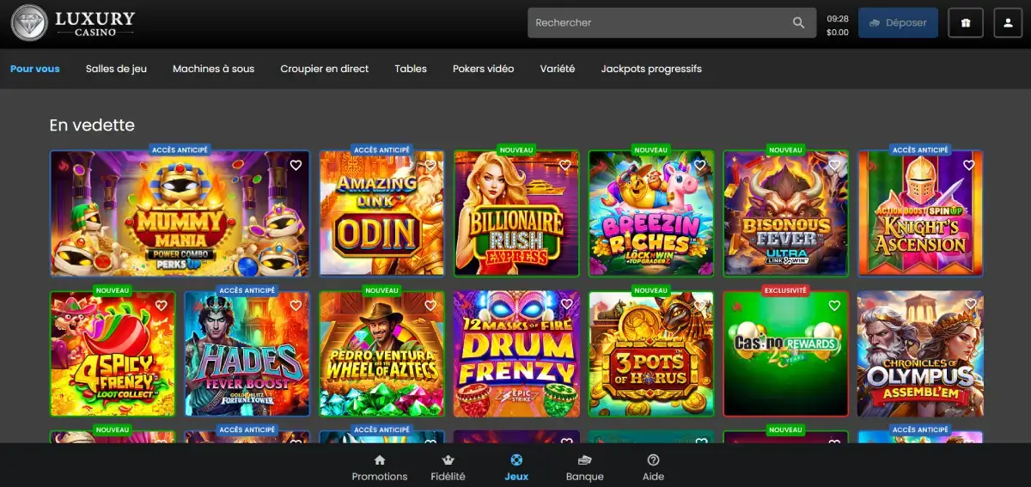Open Billionaire Rush Express game
1031x487 pixels.
click(x=516, y=214)
